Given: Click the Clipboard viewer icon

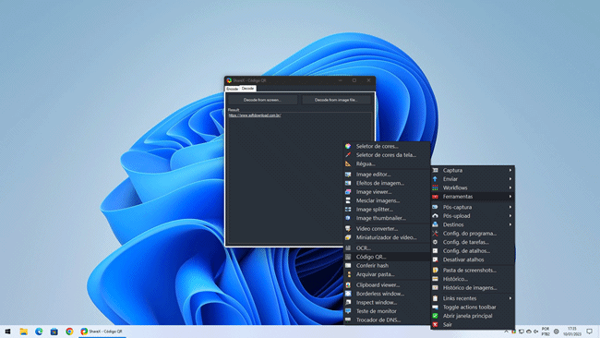Looking at the screenshot, I should click(348, 284).
